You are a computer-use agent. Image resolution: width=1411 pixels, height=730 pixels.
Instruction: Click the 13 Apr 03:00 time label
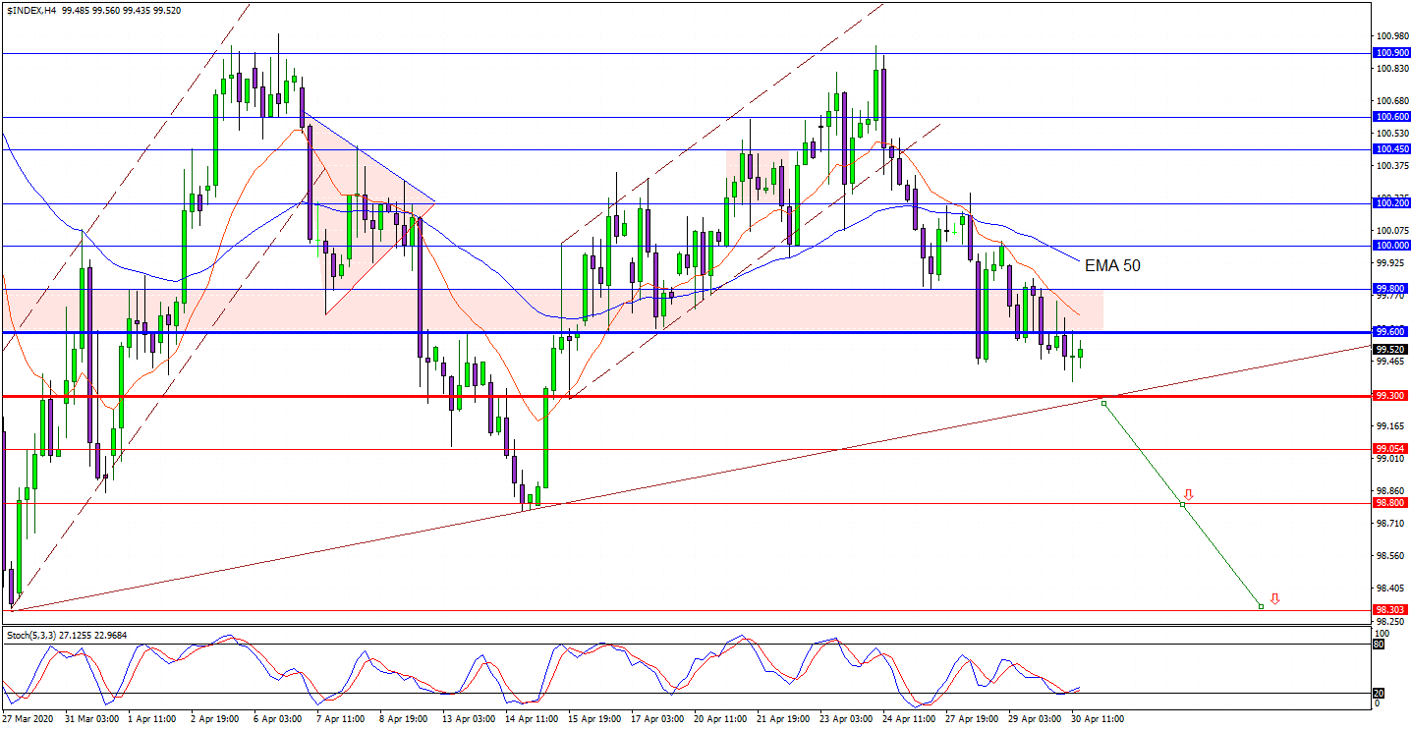pos(469,719)
